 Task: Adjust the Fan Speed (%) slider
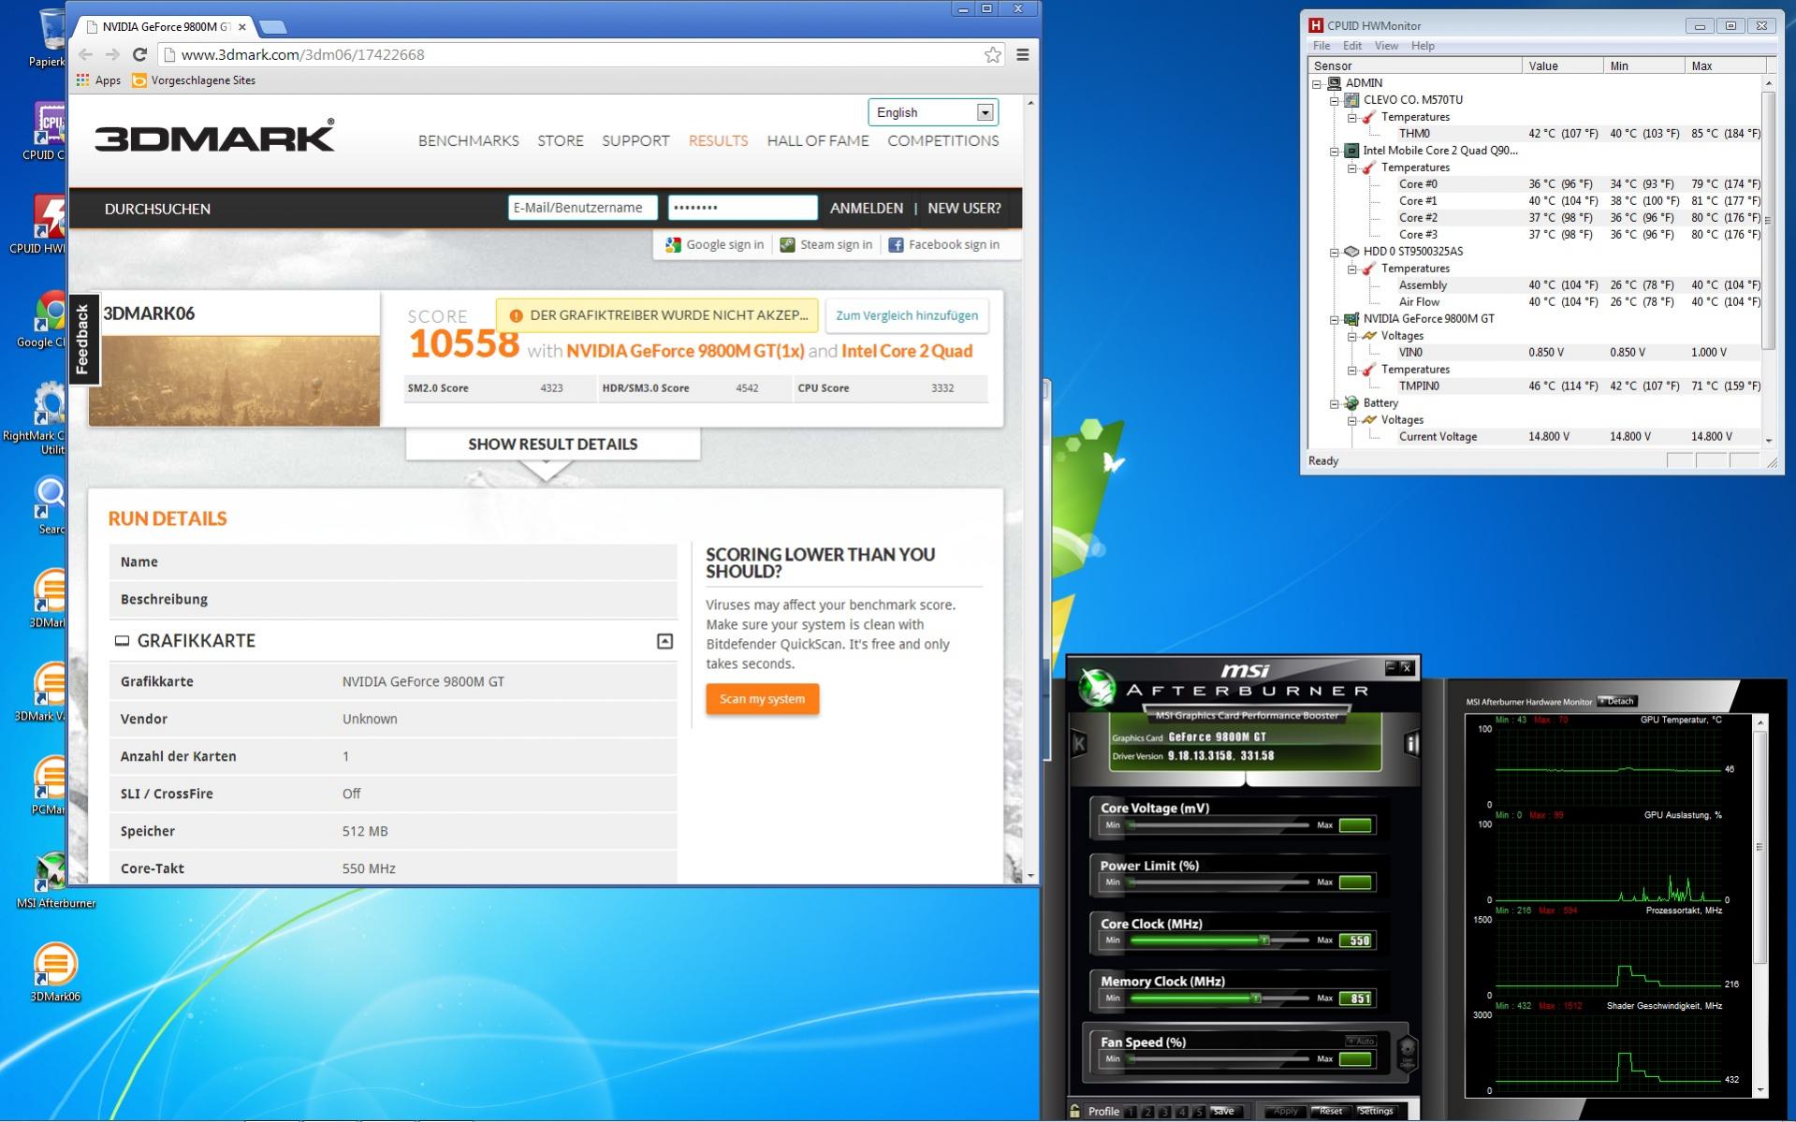point(1219,1059)
